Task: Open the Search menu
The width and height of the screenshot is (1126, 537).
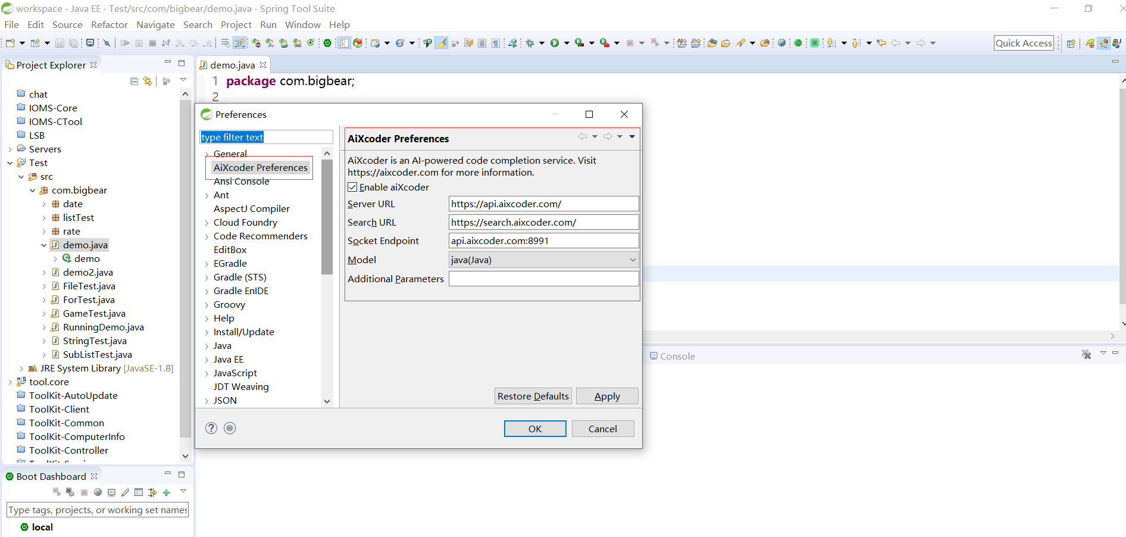Action: [x=198, y=24]
